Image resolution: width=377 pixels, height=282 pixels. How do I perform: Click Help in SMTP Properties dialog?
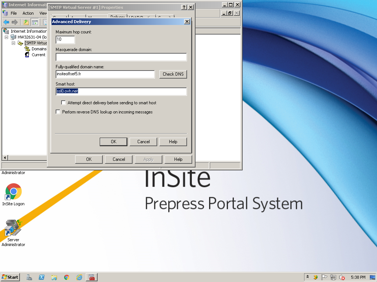pos(178,159)
